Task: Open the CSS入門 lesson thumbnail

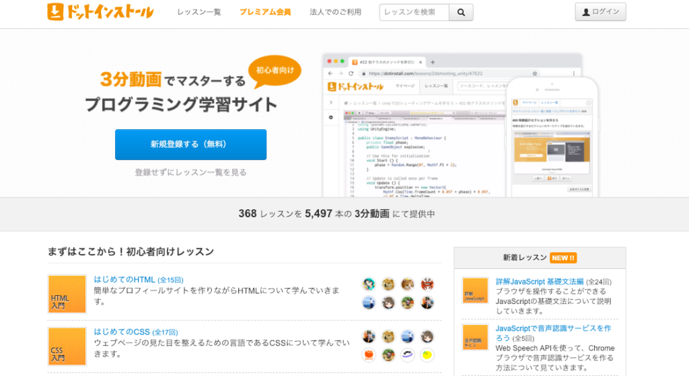Action: click(67, 346)
